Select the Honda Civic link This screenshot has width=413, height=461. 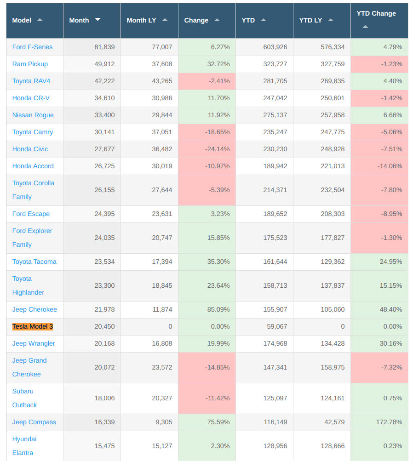(30, 149)
